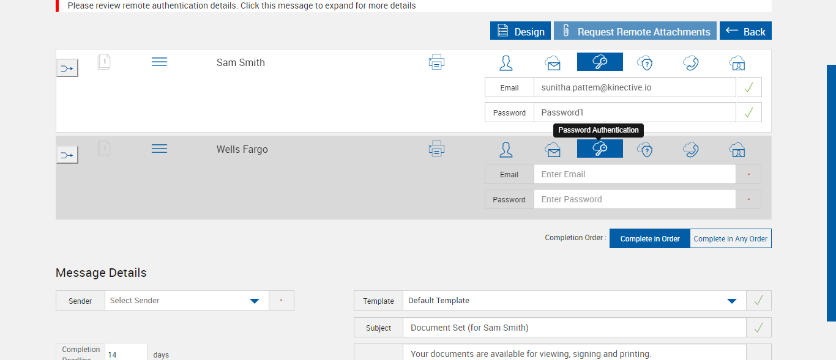Select Complete in Any Order option

click(x=730, y=239)
